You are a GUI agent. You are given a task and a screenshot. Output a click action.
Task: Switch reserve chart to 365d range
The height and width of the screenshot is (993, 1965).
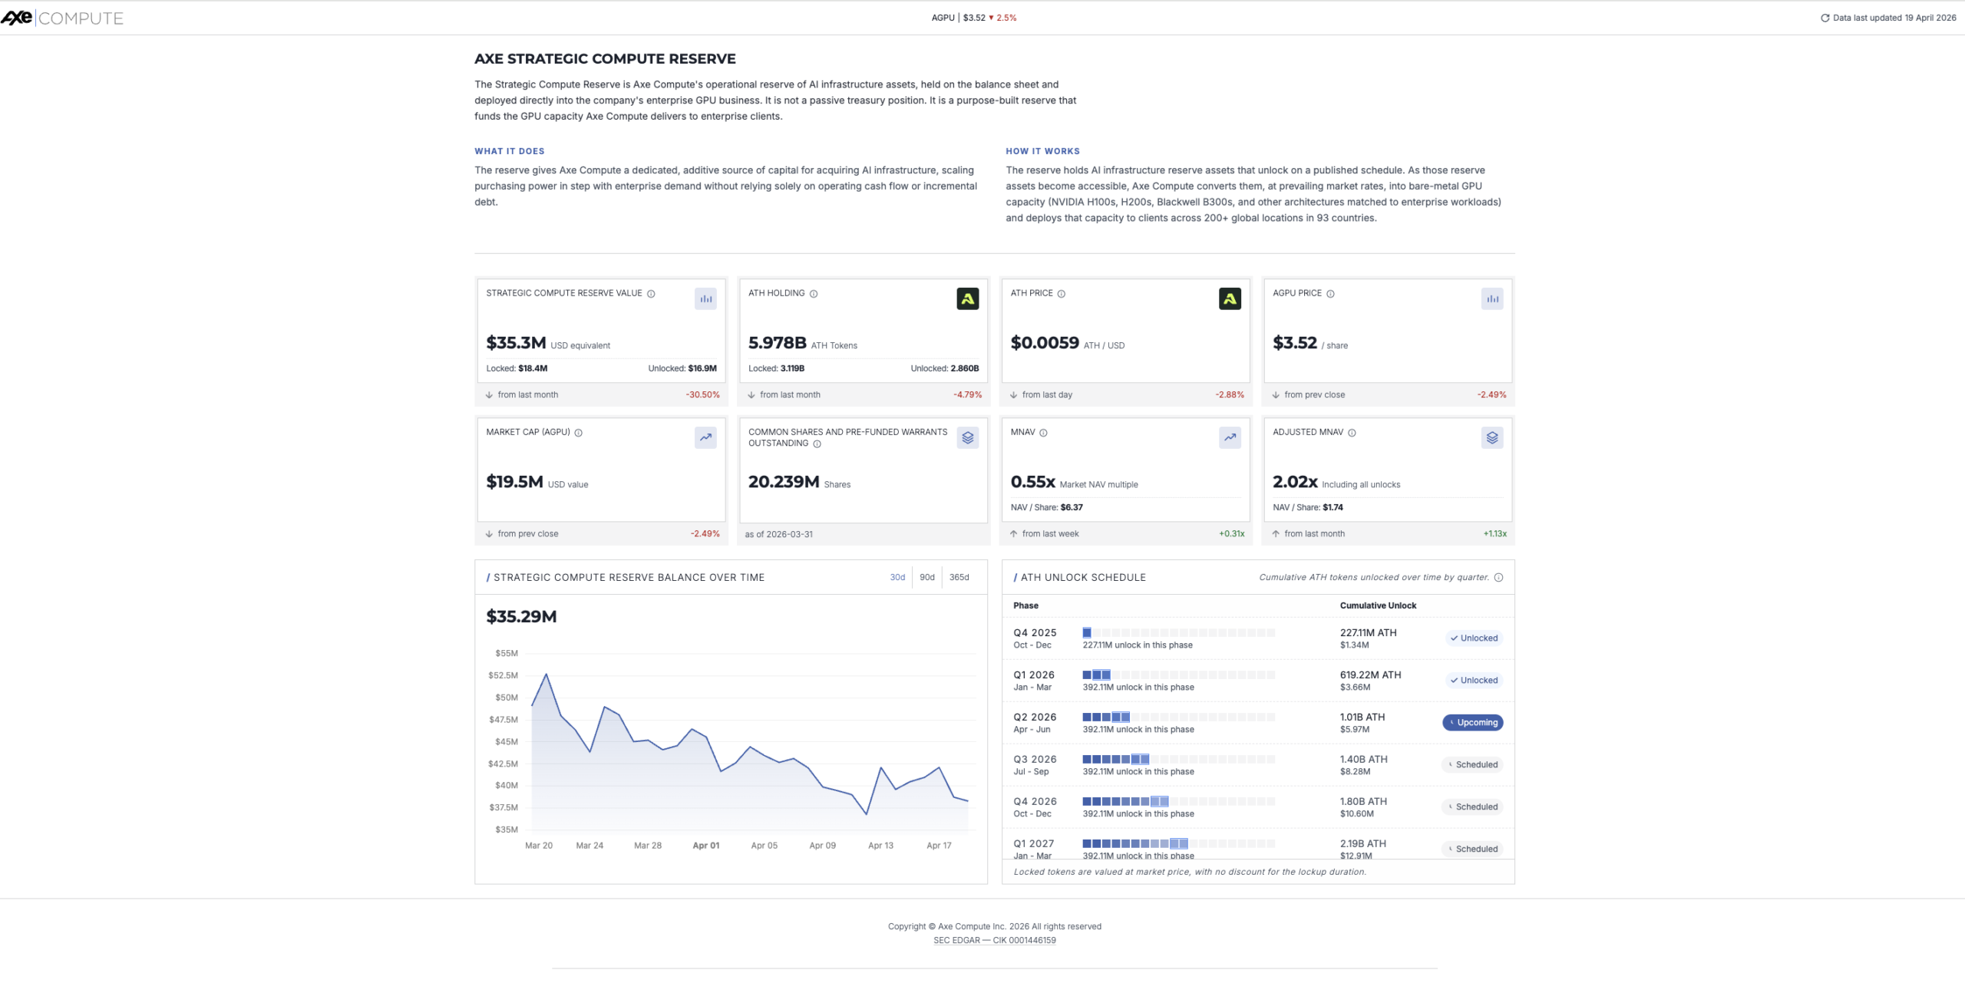click(958, 577)
